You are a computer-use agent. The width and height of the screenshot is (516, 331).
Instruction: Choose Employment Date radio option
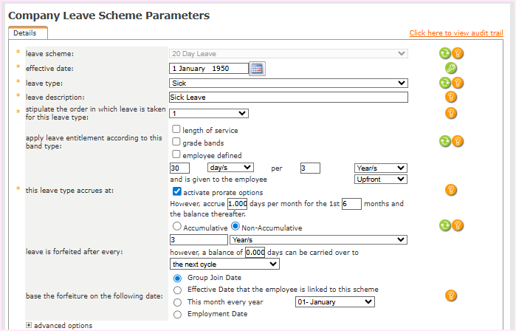point(177,314)
